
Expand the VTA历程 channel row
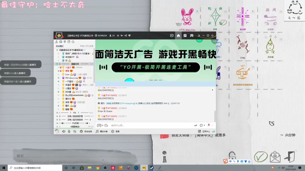(x=57, y=123)
